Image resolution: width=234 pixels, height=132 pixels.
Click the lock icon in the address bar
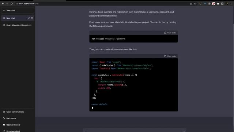[x=17, y=4]
